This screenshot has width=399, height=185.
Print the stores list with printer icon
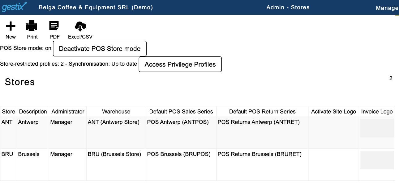pyautogui.click(x=32, y=26)
